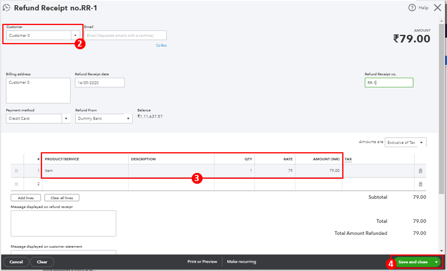
Task: Click the tax cell of line 1
Action: (x=378, y=171)
